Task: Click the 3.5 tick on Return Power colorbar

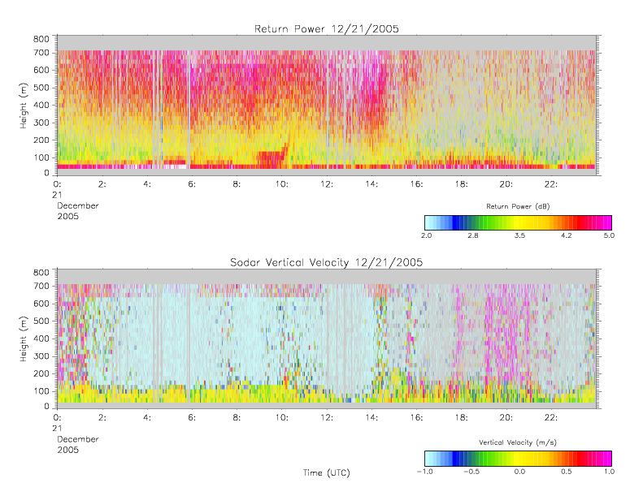Action: (519, 235)
